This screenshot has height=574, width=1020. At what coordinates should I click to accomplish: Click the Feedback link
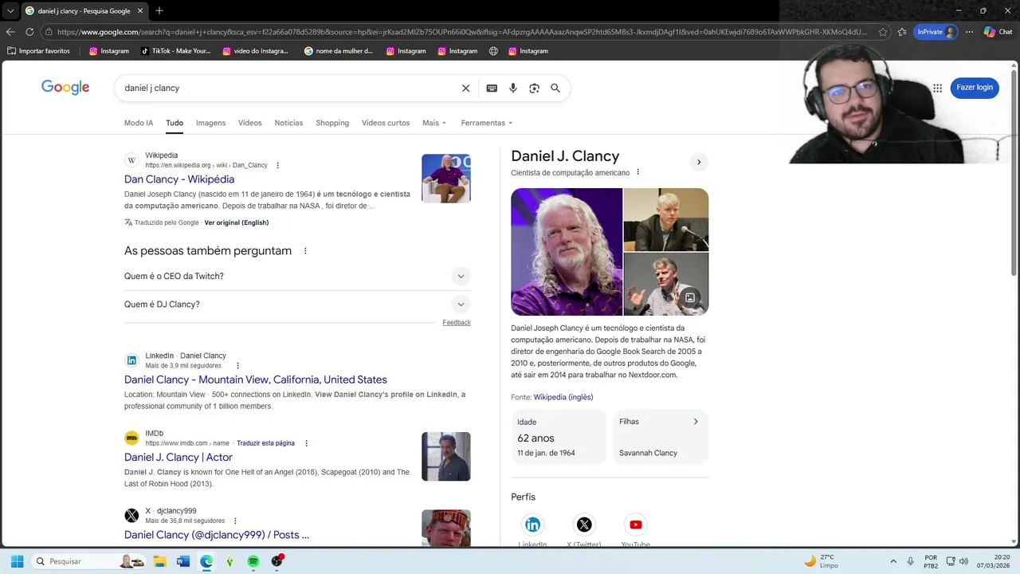pyautogui.click(x=457, y=323)
